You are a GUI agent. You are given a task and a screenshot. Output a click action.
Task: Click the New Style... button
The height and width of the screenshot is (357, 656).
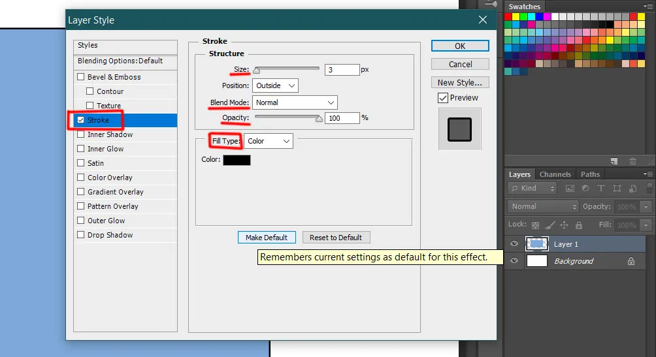(460, 83)
